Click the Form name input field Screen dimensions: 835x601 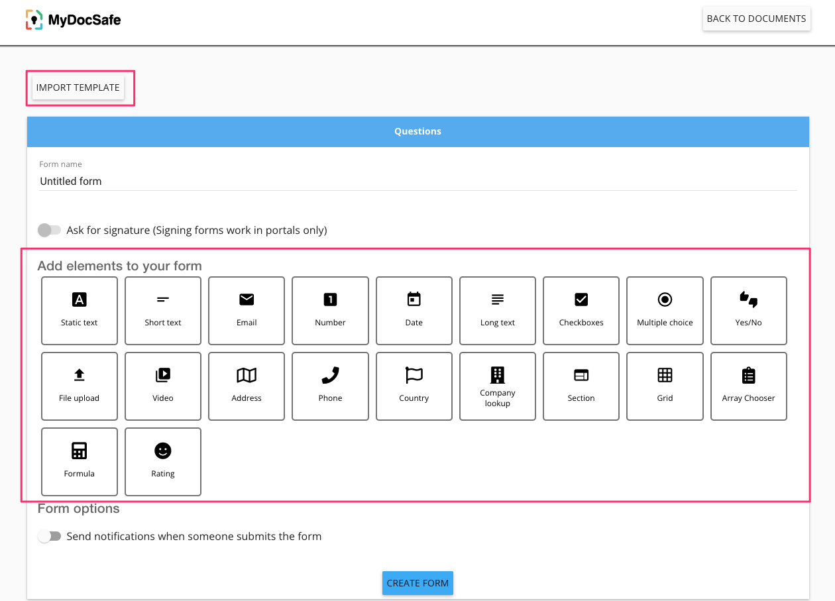[417, 181]
